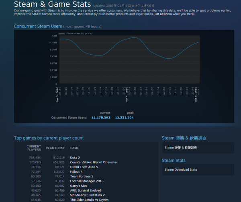
Task: Click the 'Let us know' feedback link
Action: click(163, 14)
